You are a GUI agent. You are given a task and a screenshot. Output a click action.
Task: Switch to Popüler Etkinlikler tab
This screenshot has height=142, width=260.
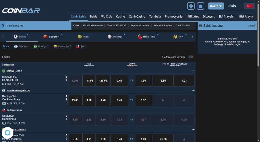tap(140, 26)
